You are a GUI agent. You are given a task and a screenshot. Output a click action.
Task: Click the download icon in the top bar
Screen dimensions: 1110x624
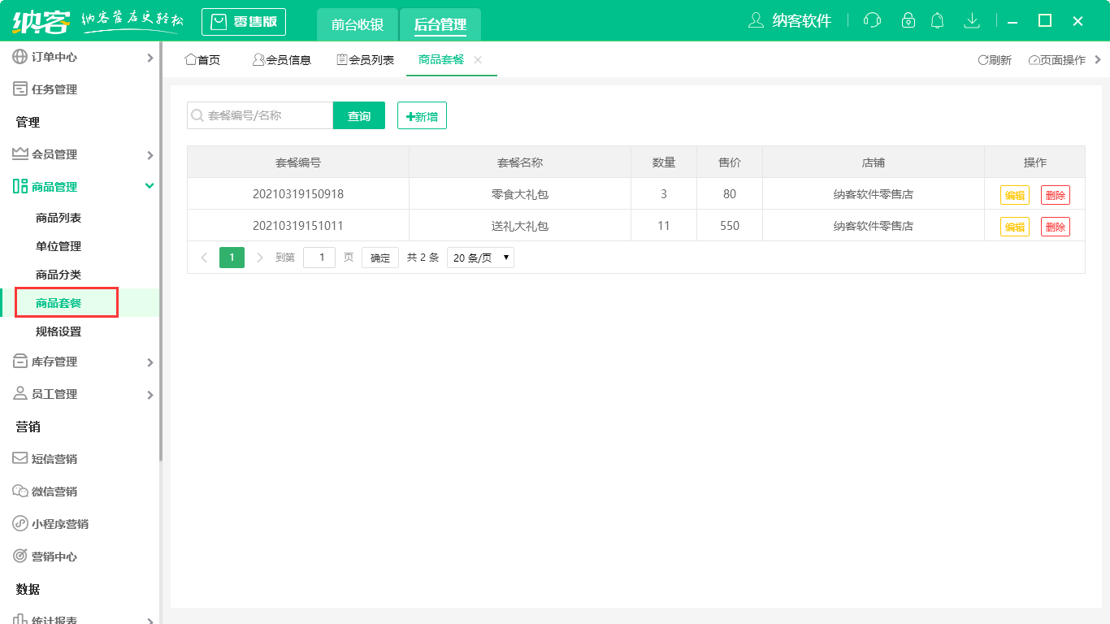tap(972, 20)
